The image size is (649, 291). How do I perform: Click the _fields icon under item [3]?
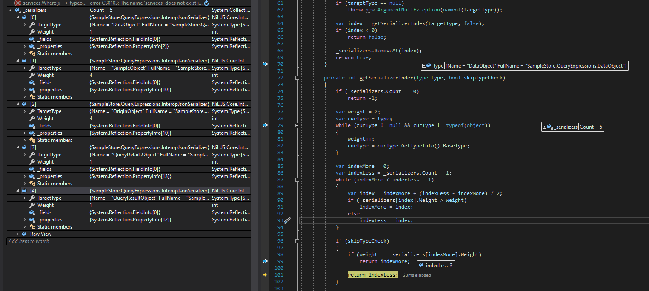pyautogui.click(x=32, y=169)
